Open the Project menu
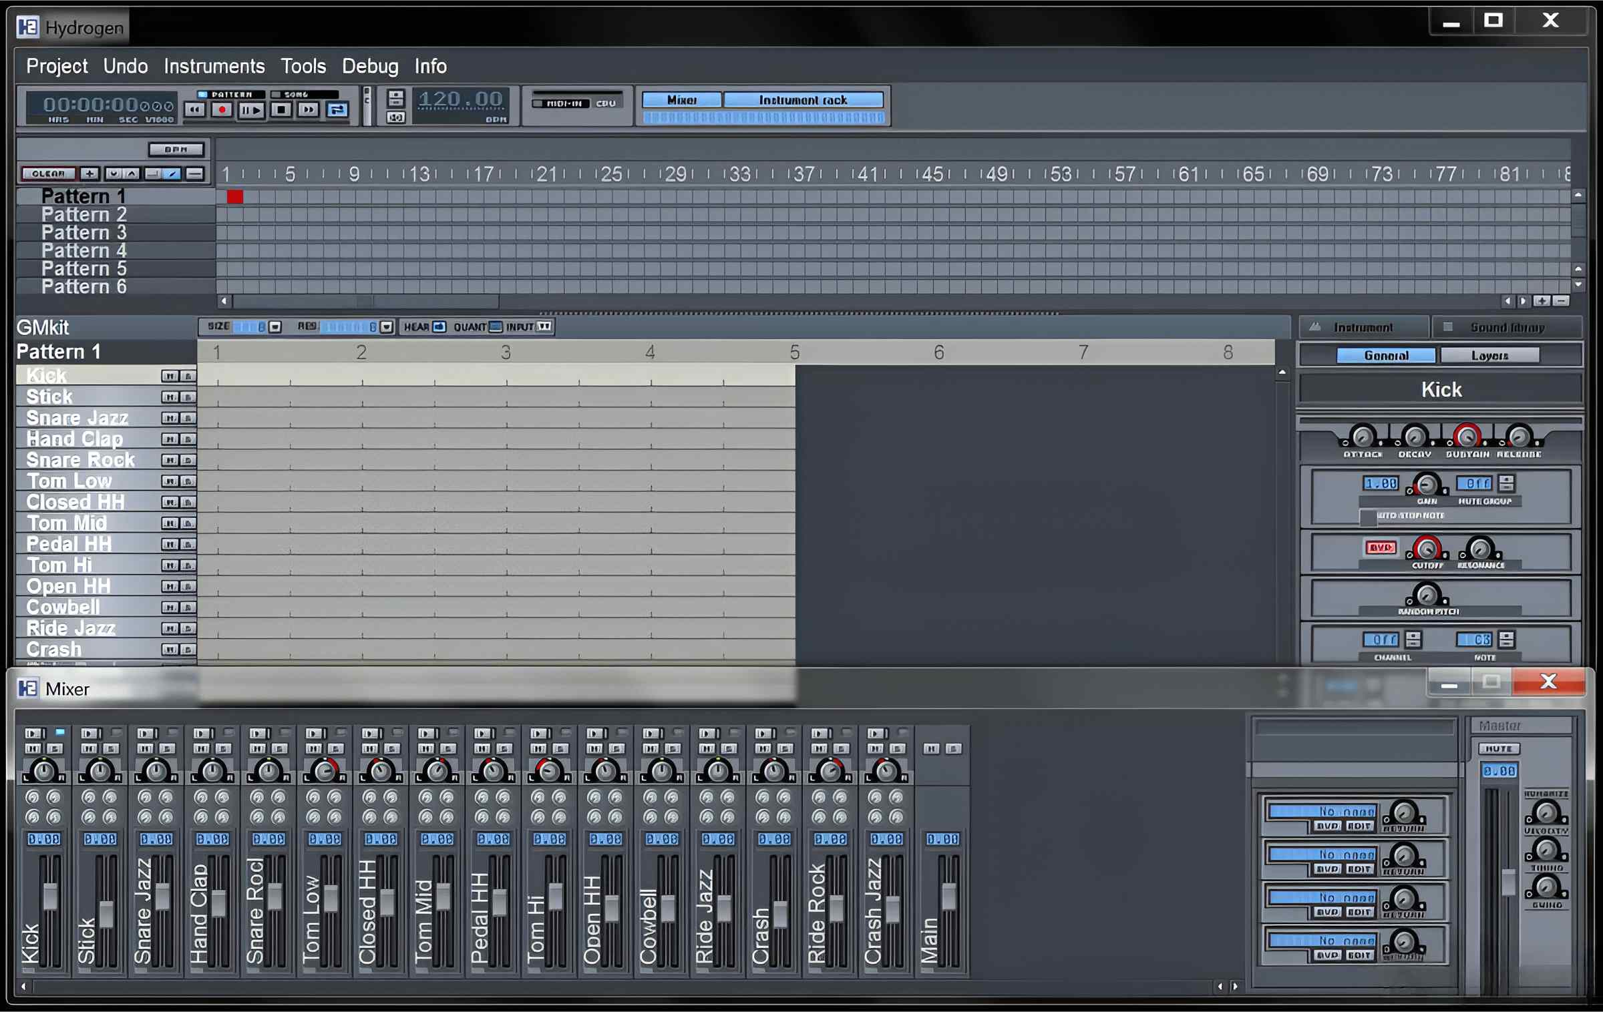1603x1012 pixels. (57, 66)
